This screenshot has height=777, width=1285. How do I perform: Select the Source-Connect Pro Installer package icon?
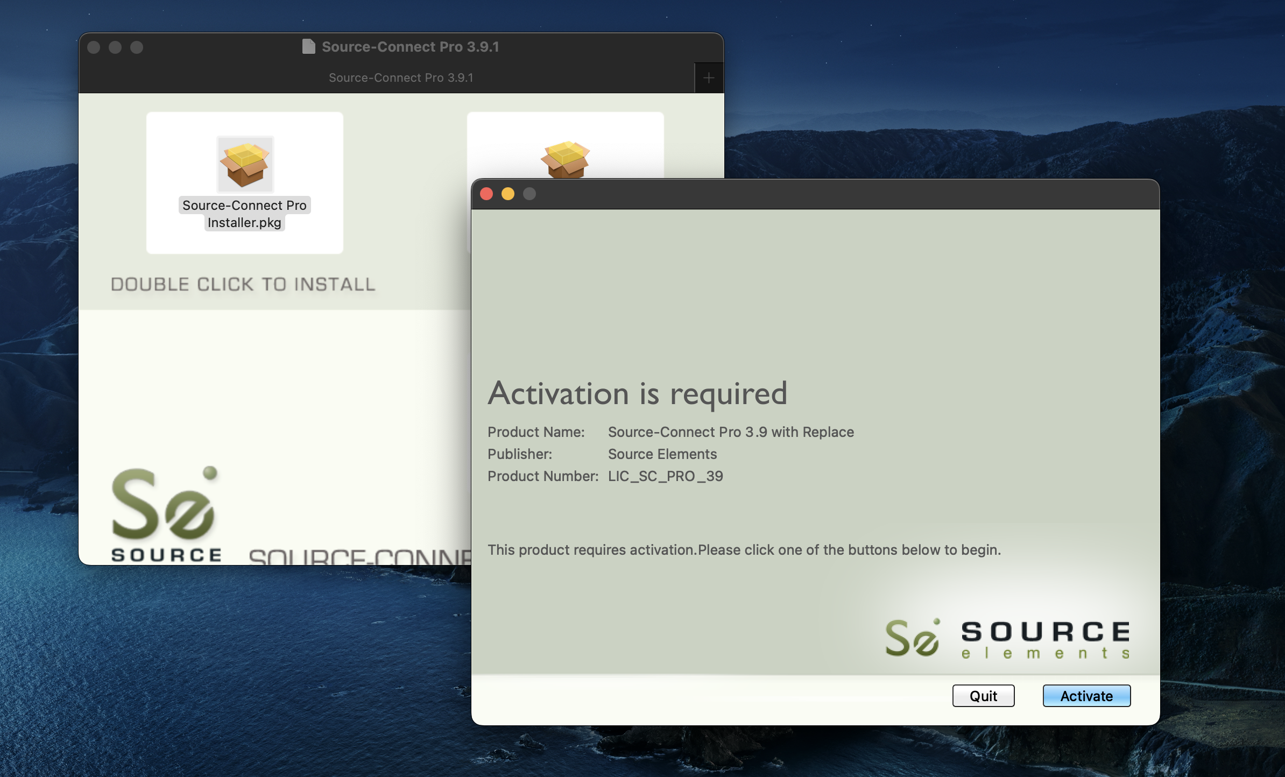245,164
